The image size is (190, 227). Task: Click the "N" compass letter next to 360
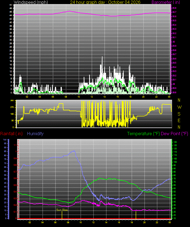click(x=179, y=100)
